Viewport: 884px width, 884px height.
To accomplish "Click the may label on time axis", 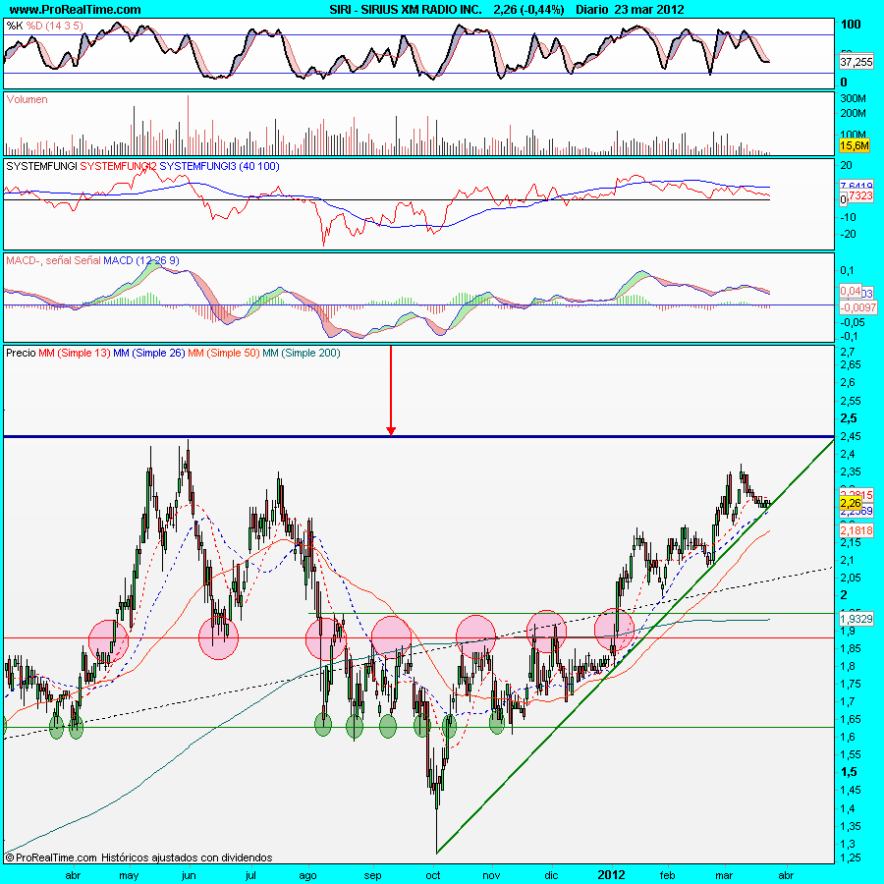I will tap(129, 875).
